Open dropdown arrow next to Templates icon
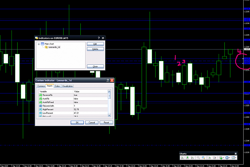Image resolution: width=250 pixels, height=167 pixels. click(236, 158)
